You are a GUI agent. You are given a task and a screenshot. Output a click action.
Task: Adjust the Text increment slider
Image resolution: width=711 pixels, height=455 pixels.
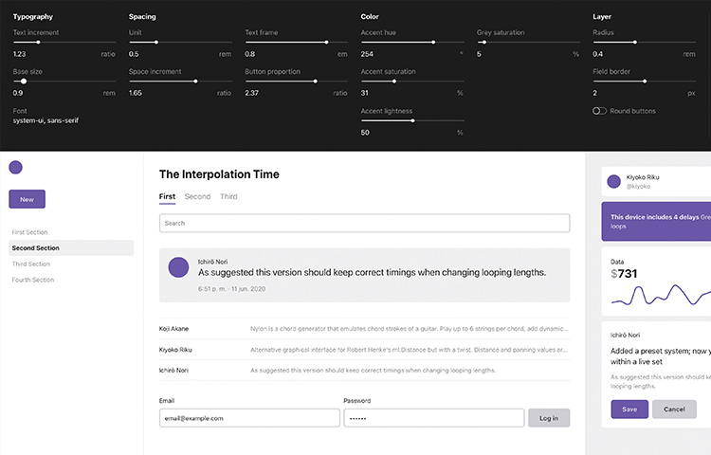[64, 42]
